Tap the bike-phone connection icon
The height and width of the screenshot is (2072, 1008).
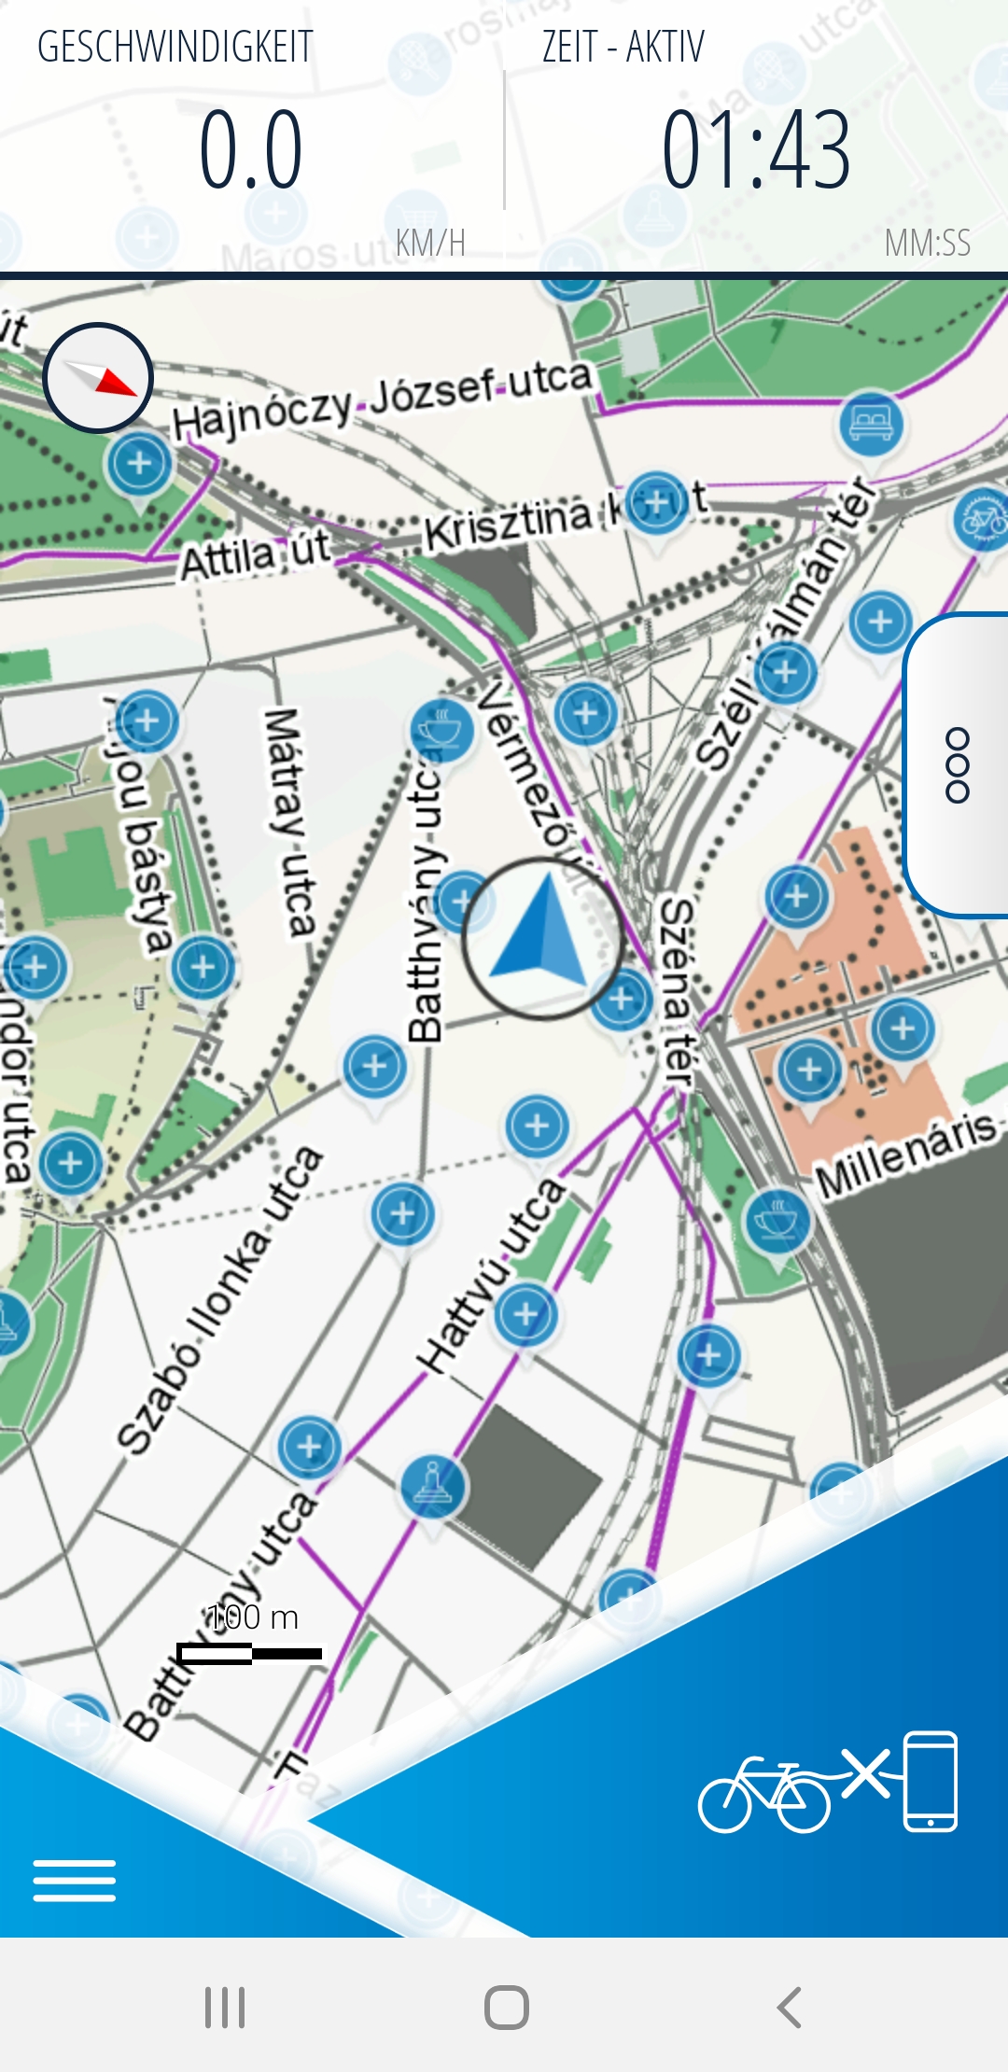pyautogui.click(x=829, y=1783)
